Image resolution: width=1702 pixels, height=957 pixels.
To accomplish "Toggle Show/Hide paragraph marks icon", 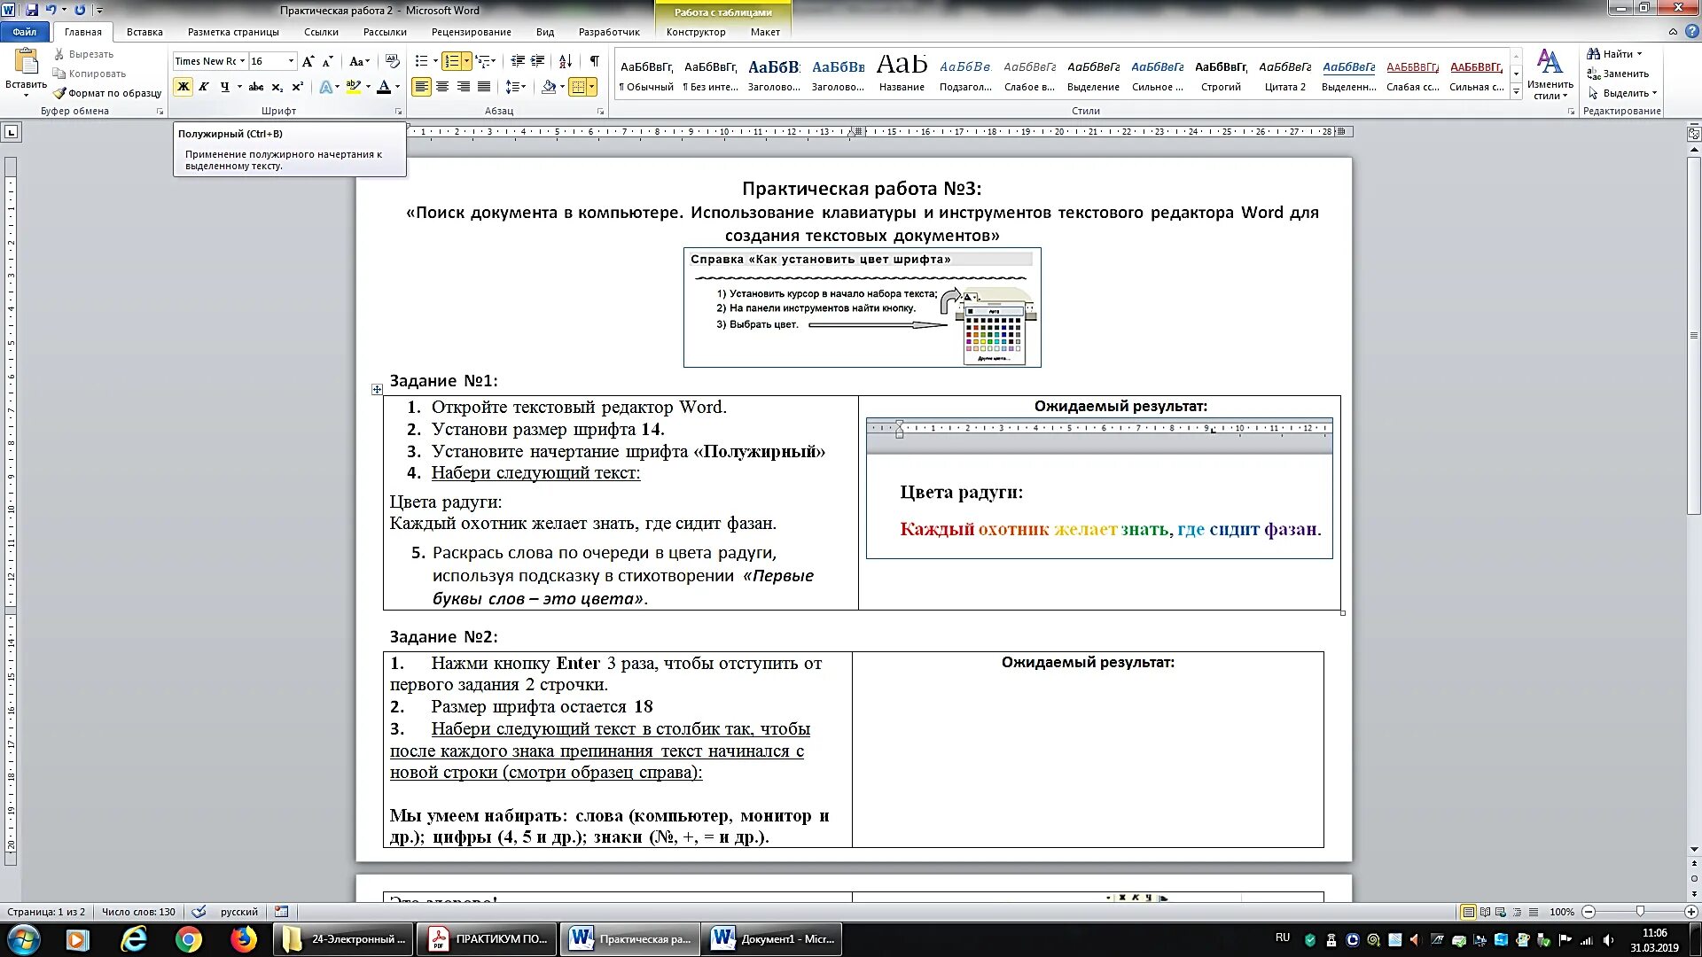I will point(597,61).
